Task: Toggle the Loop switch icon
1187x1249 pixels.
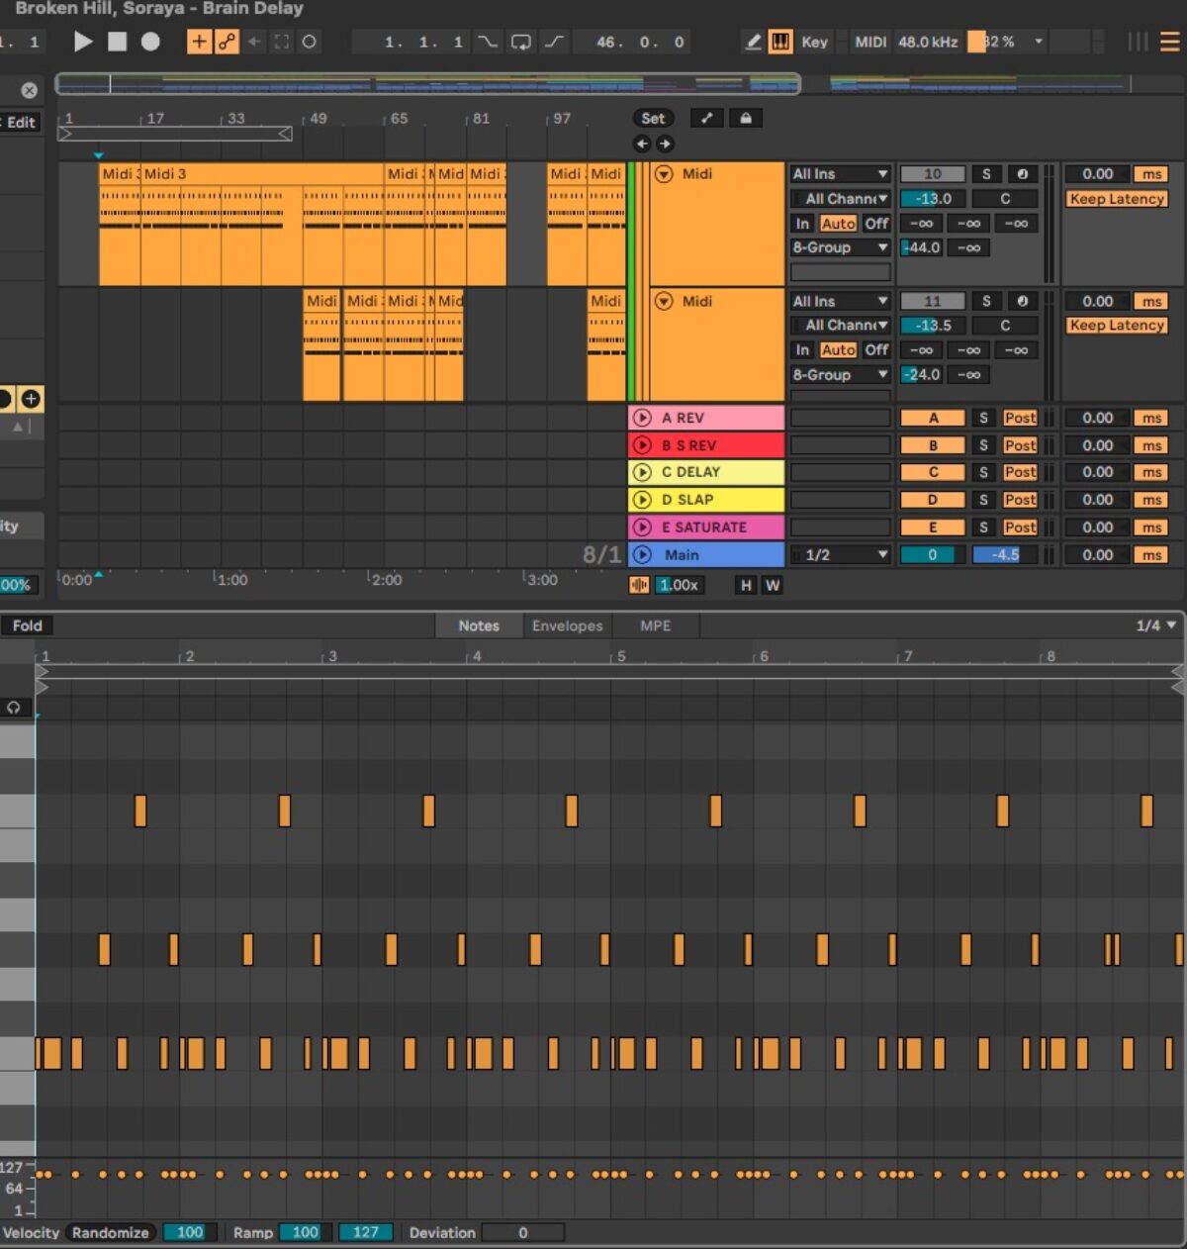Action: click(x=520, y=42)
